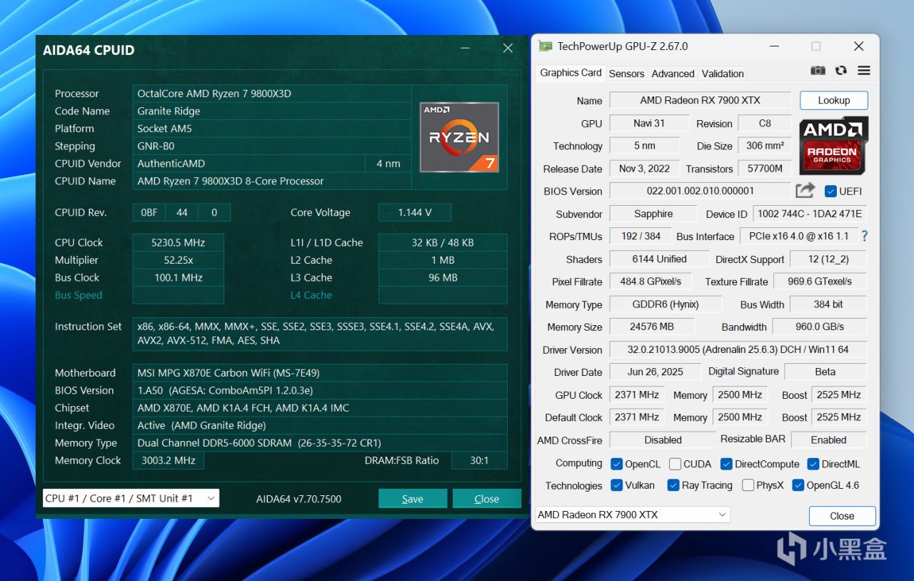
Task: Click the Bus Clock value 100.1 MHz
Action: click(x=178, y=277)
